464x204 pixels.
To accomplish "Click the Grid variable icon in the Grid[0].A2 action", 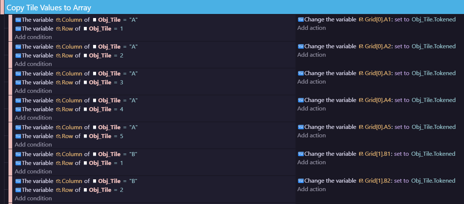I will pyautogui.click(x=361, y=46).
